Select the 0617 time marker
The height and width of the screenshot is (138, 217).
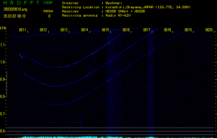(x=147, y=30)
